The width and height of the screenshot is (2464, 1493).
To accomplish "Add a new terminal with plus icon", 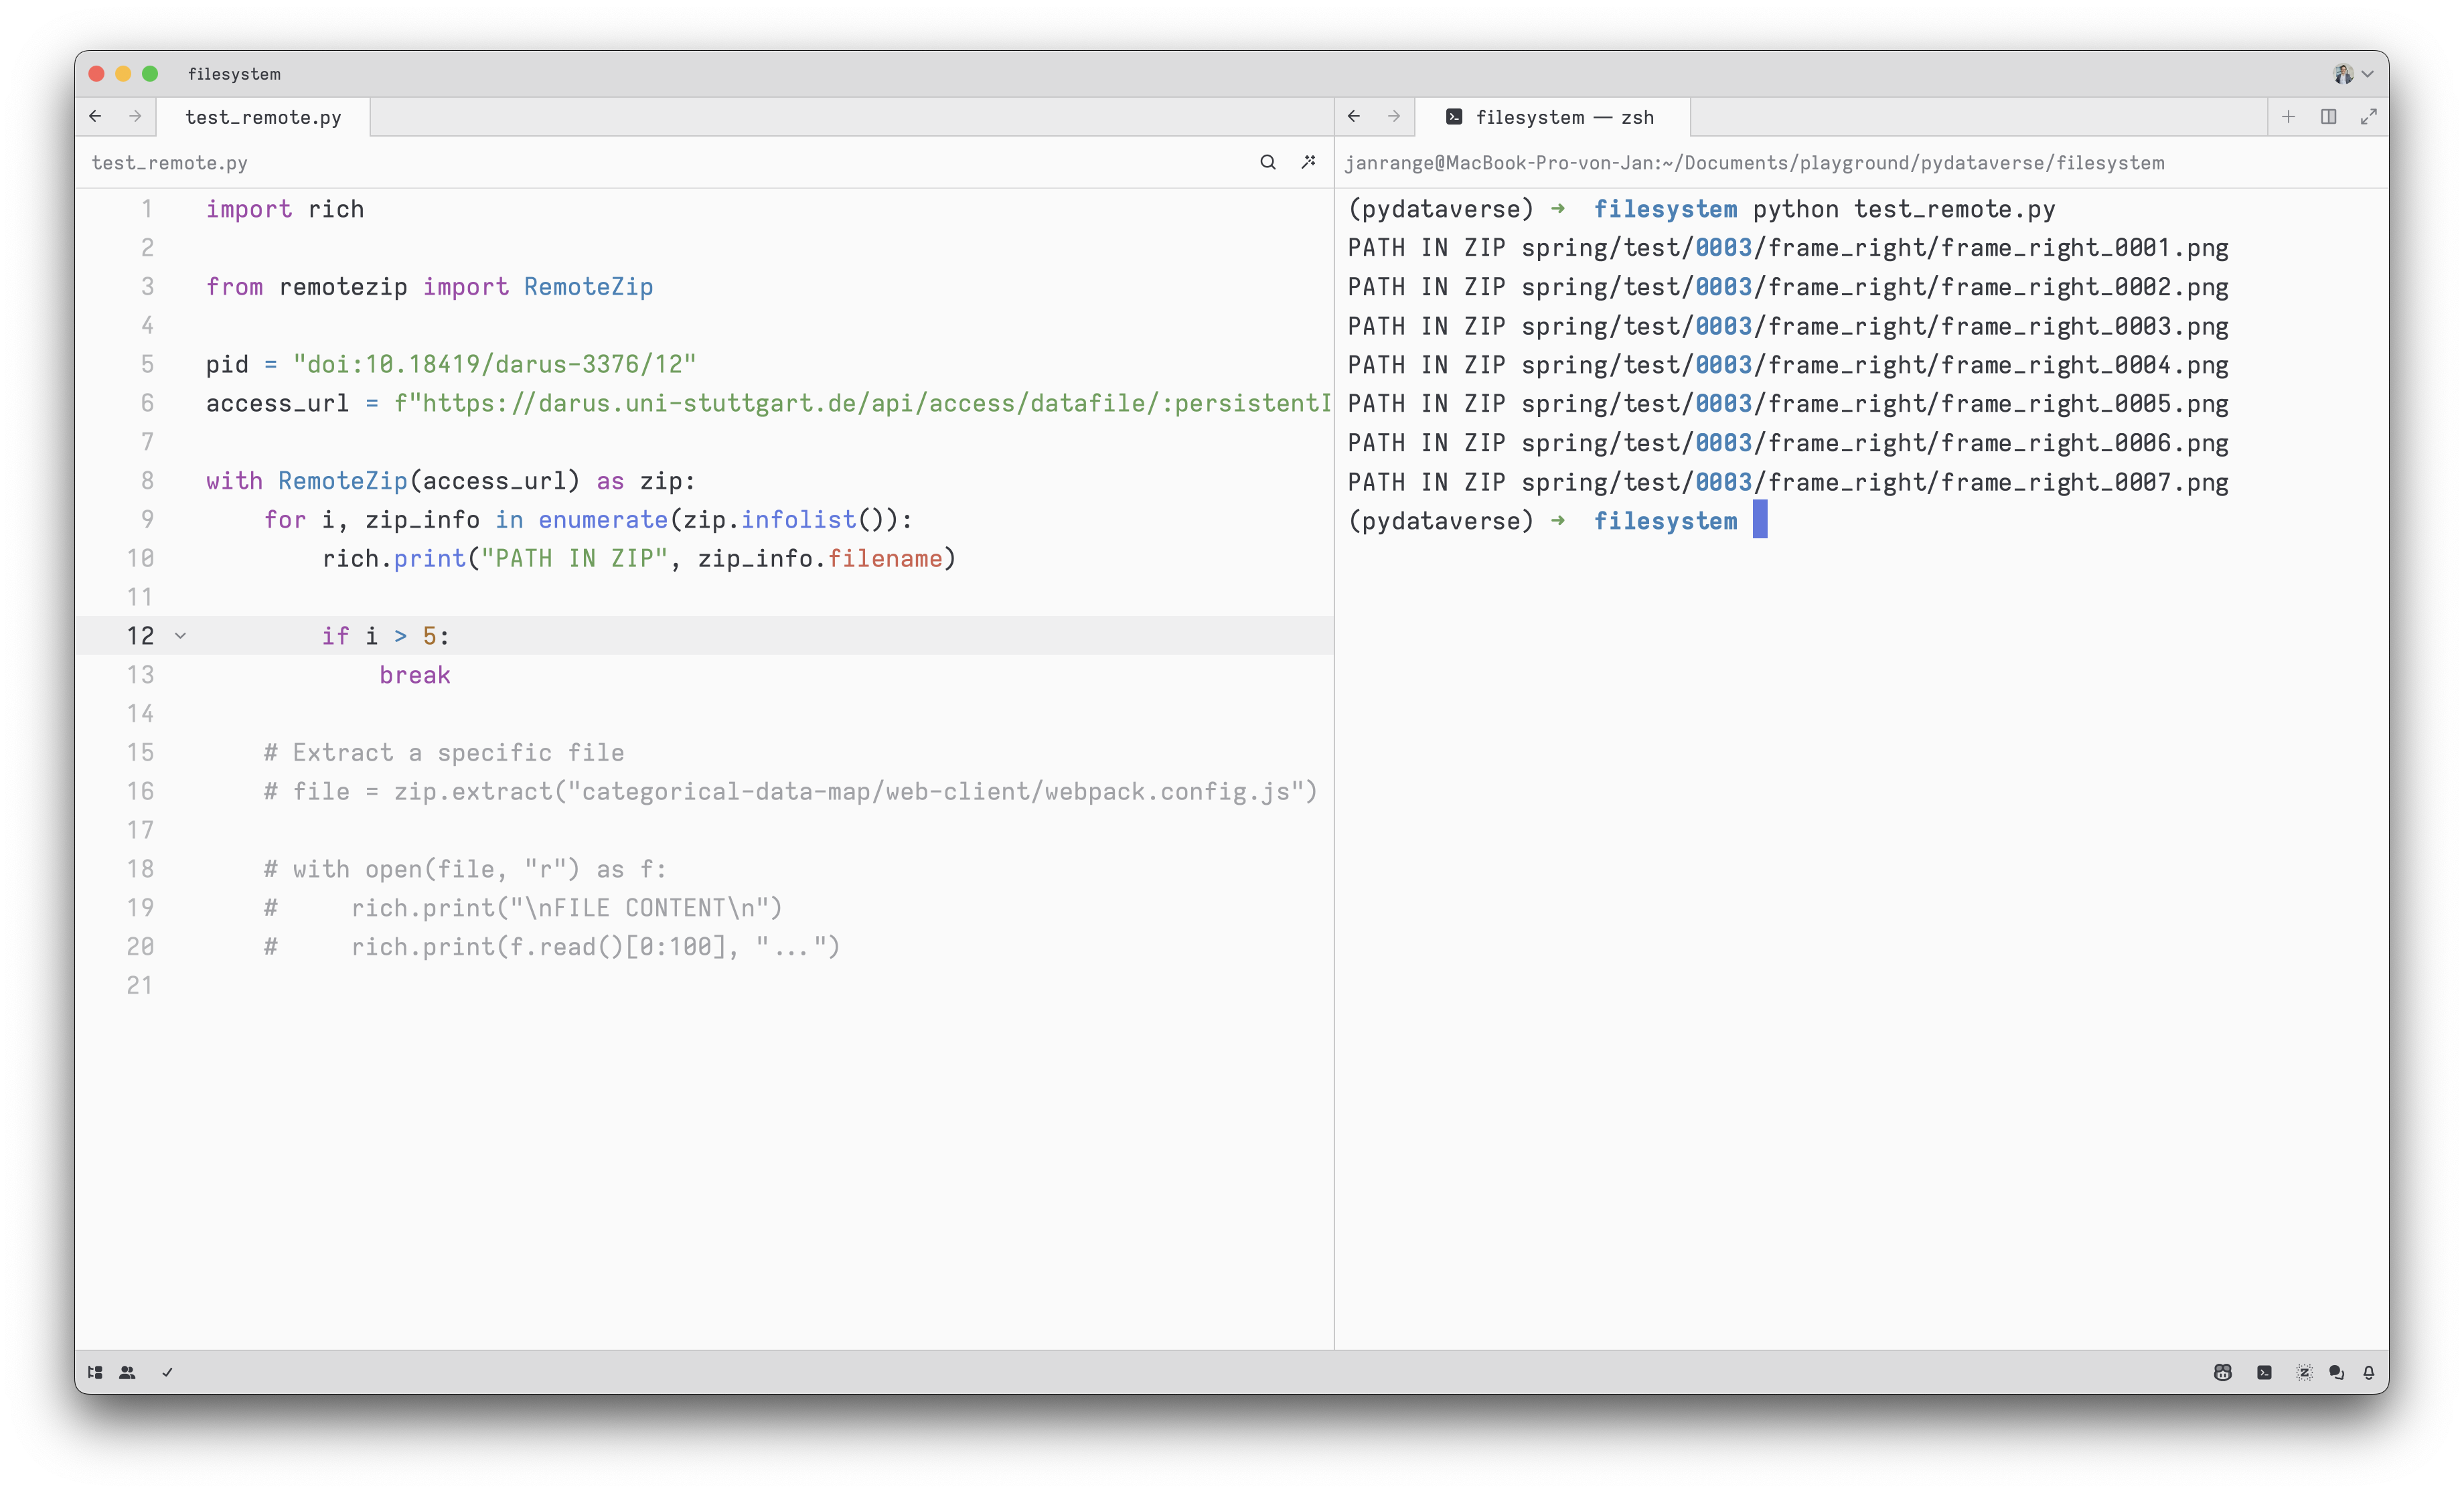I will (2288, 117).
